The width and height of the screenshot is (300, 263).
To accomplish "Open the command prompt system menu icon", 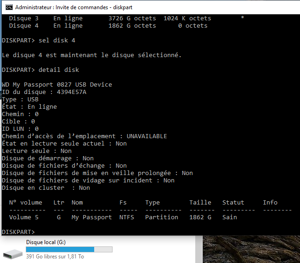I will [x=9, y=7].
